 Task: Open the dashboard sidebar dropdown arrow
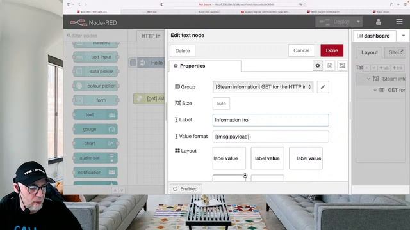pyautogui.click(x=404, y=36)
